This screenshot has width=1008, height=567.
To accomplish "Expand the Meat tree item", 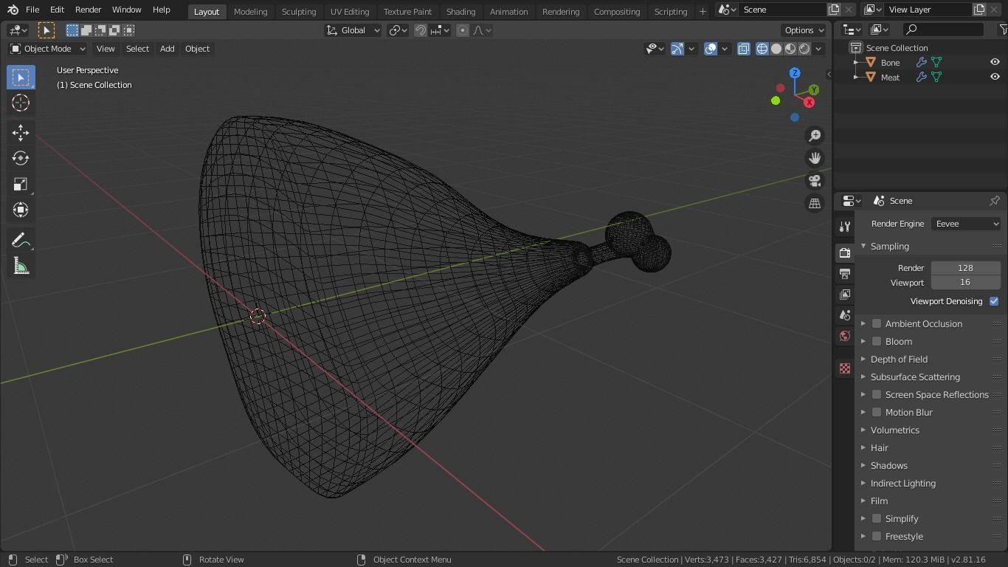I will click(x=856, y=78).
